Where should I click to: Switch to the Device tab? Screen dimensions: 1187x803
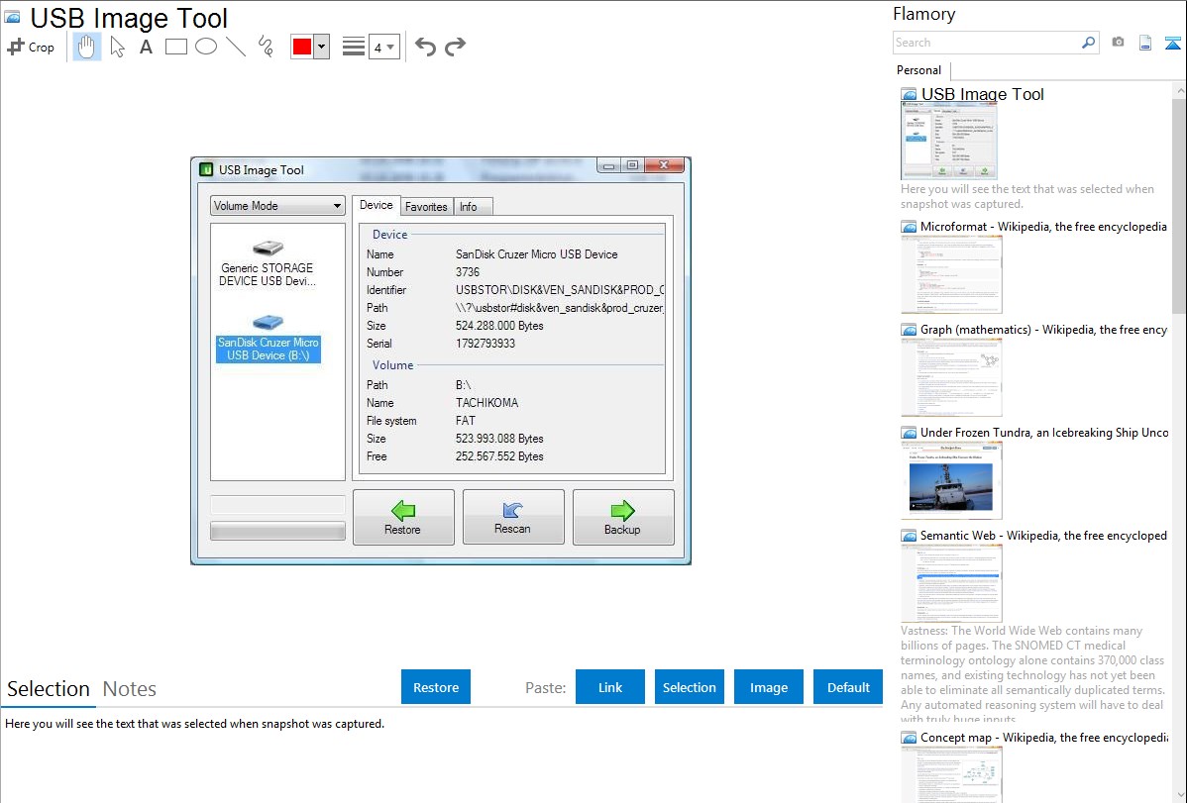[x=377, y=205]
